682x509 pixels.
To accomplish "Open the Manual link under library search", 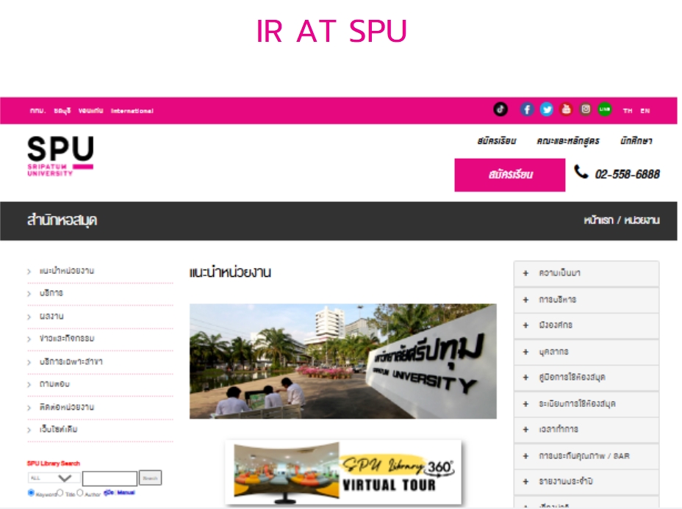I will click(x=126, y=493).
